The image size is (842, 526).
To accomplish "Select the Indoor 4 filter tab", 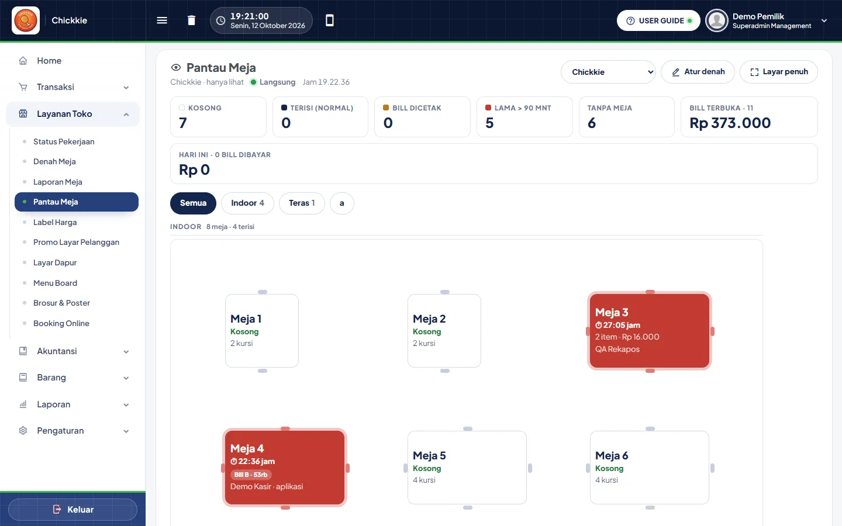I will [x=247, y=203].
